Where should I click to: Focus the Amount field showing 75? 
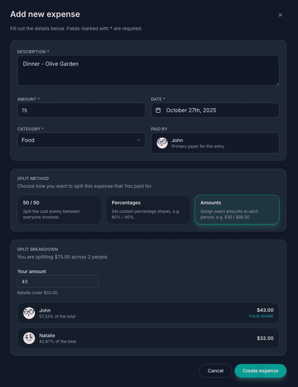click(81, 110)
